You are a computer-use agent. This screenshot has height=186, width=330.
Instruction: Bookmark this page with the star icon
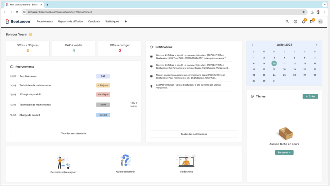(303, 12)
